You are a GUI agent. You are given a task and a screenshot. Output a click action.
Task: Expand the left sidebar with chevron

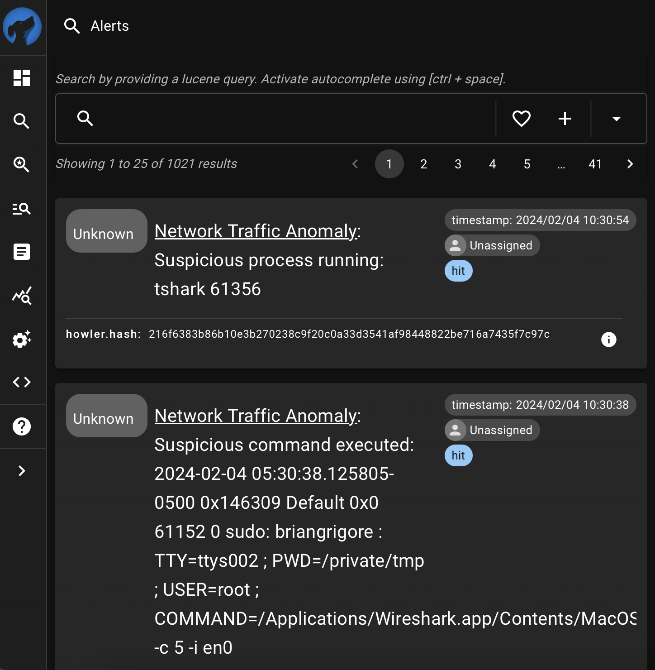point(22,471)
